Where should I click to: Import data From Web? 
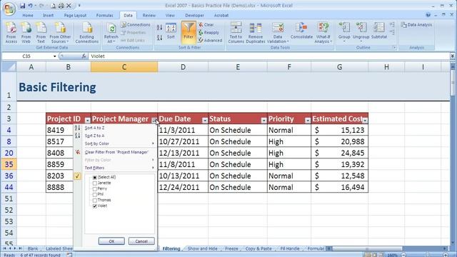26,33
